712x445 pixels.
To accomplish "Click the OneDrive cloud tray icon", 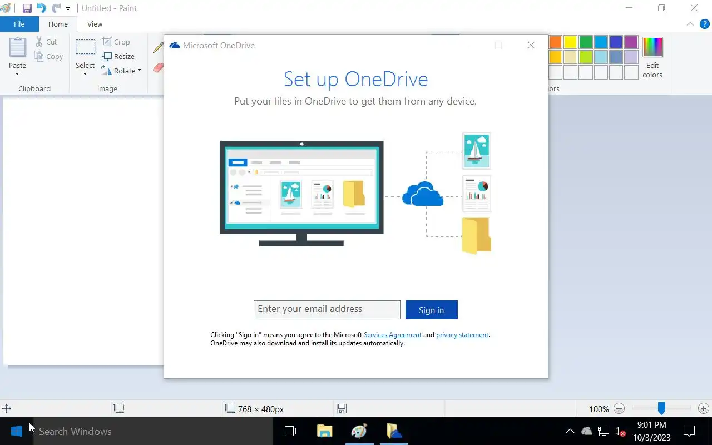I will pyautogui.click(x=587, y=431).
